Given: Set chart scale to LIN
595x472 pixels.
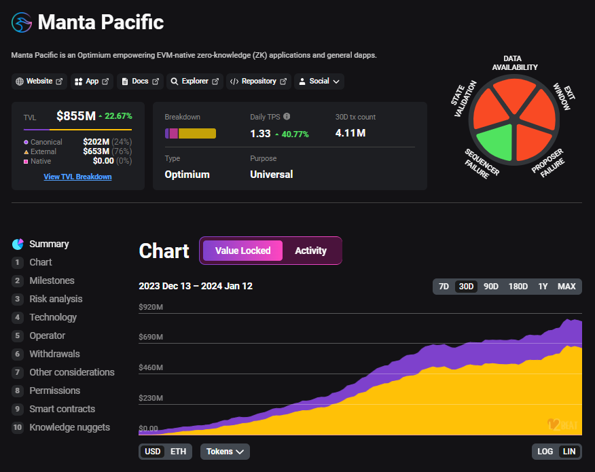Looking at the screenshot, I should click(569, 452).
